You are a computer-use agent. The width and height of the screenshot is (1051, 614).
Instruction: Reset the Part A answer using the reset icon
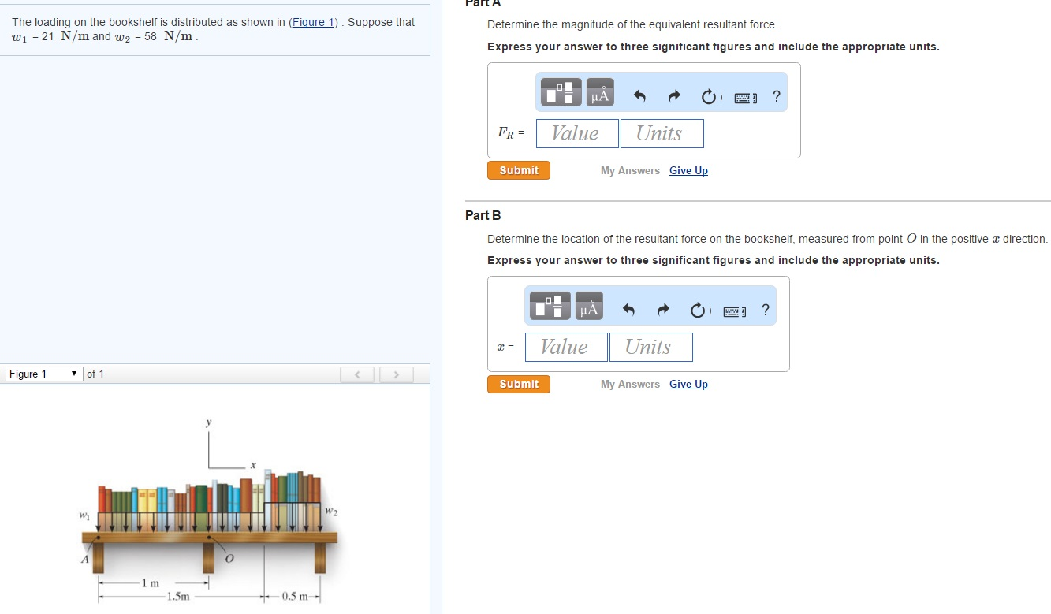point(709,95)
